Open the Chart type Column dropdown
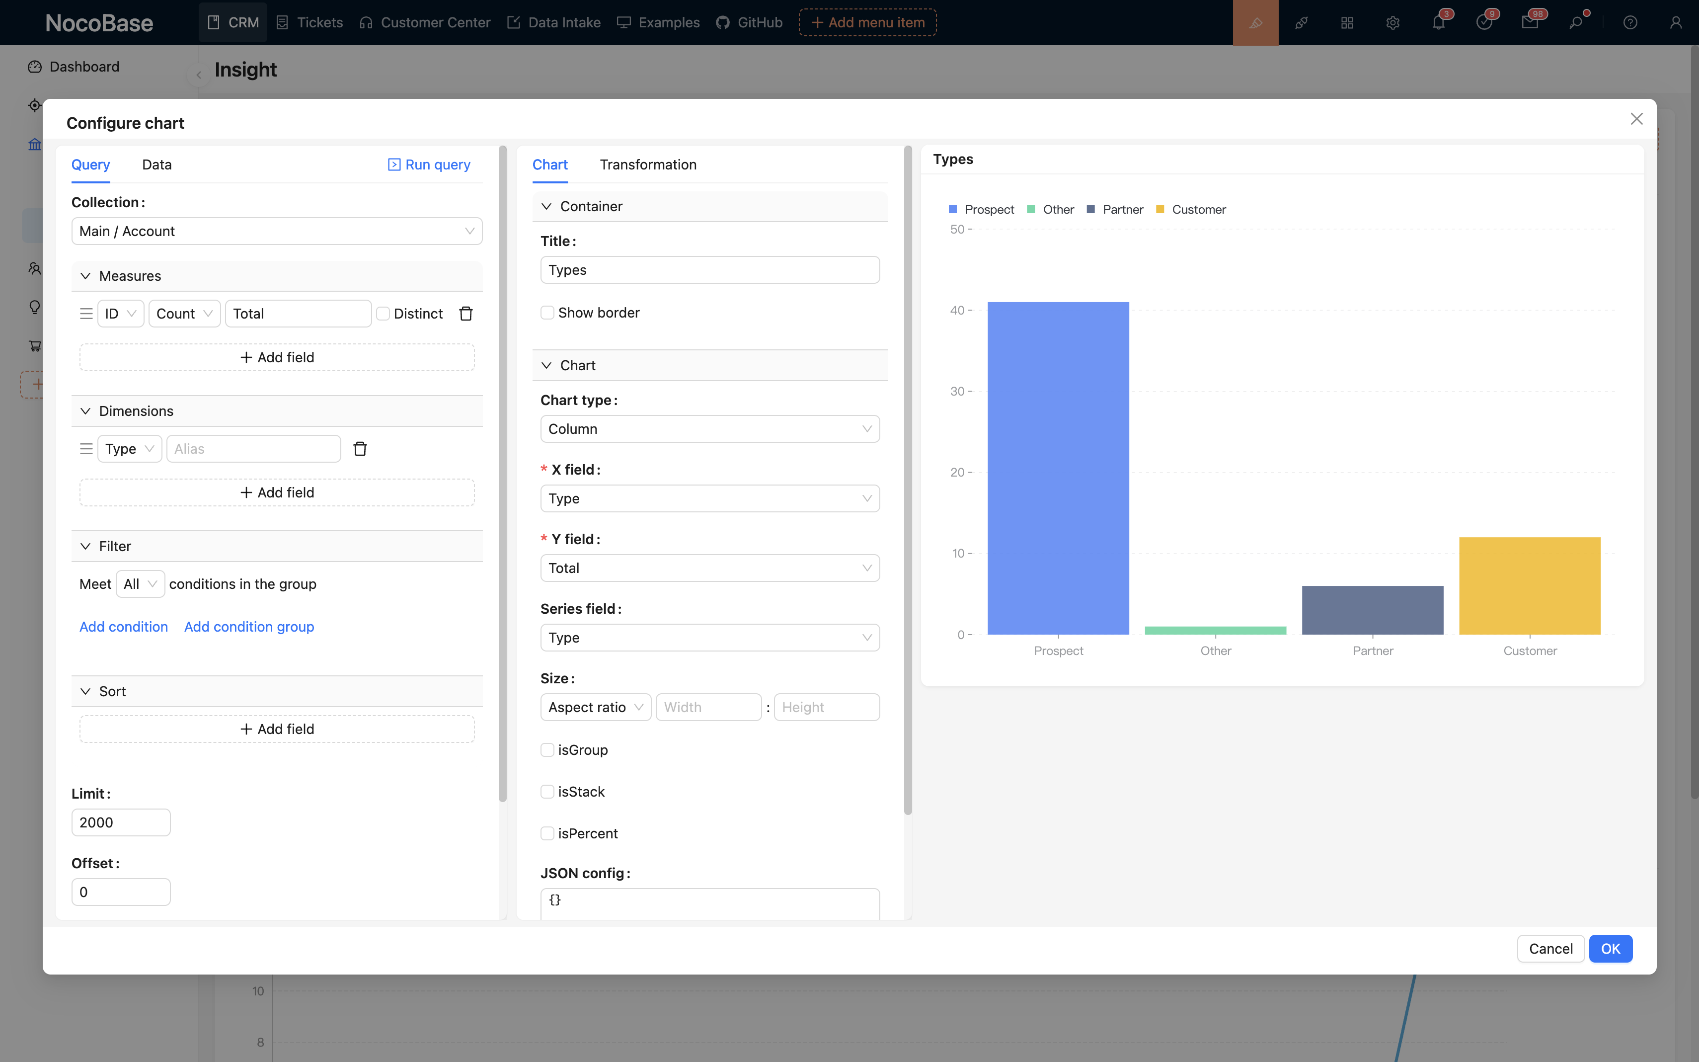 (709, 428)
